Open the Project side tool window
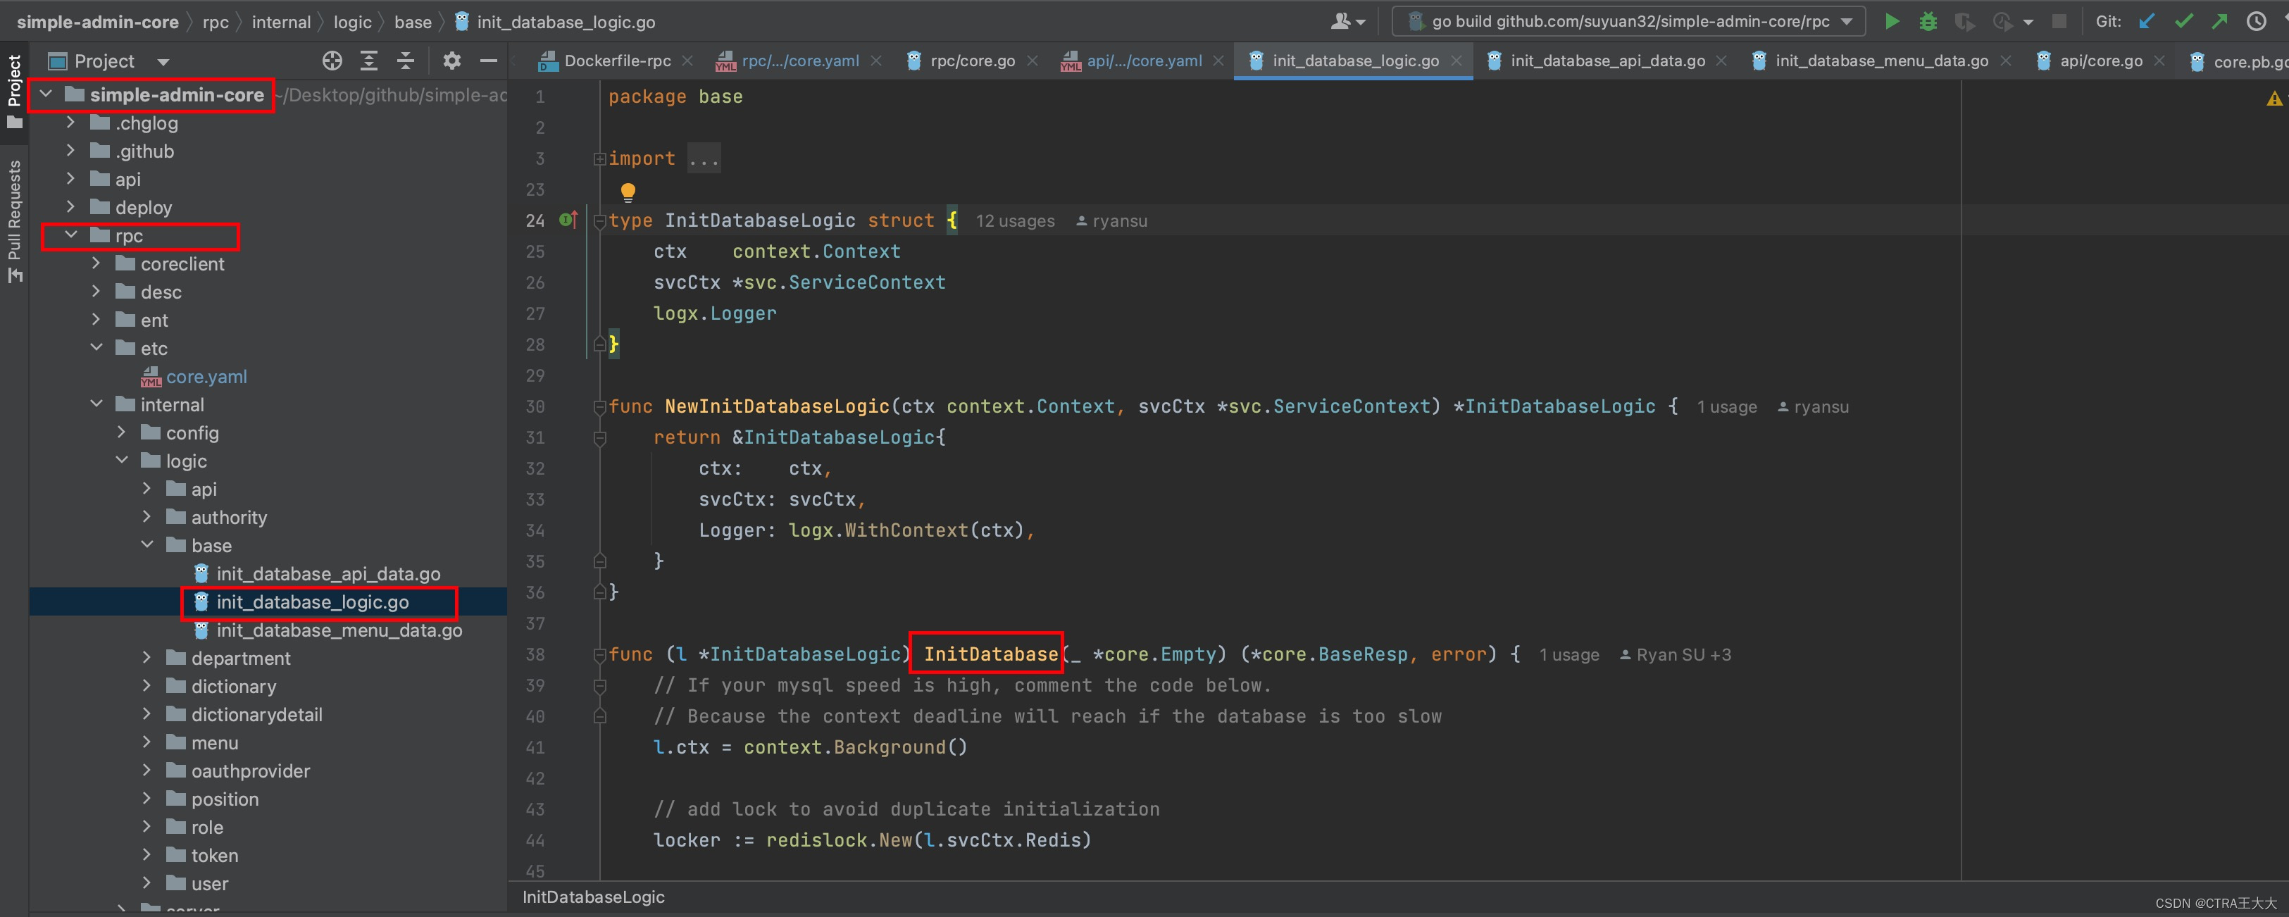The image size is (2289, 917). [14, 91]
